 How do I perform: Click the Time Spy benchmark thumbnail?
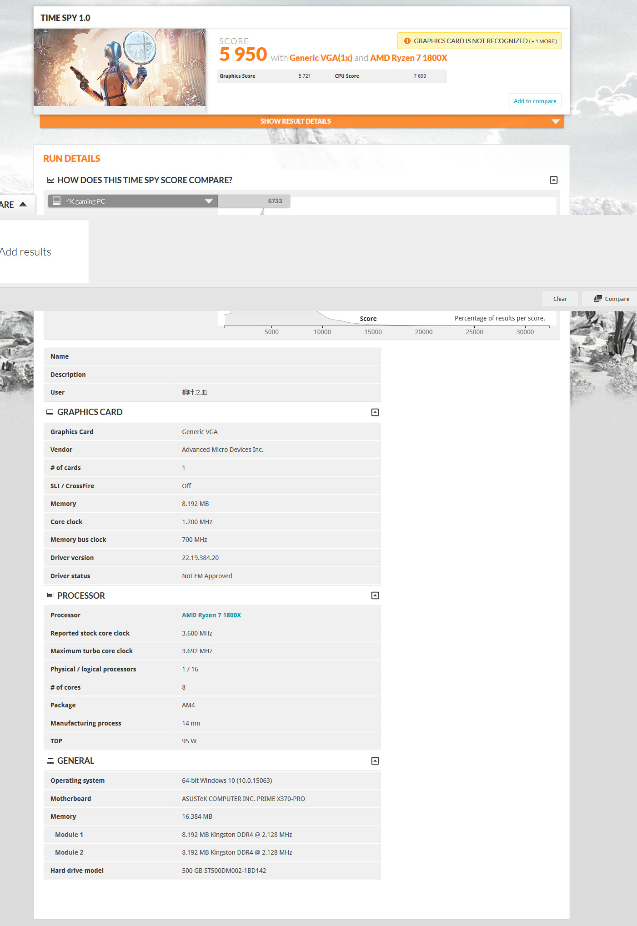[x=120, y=67]
